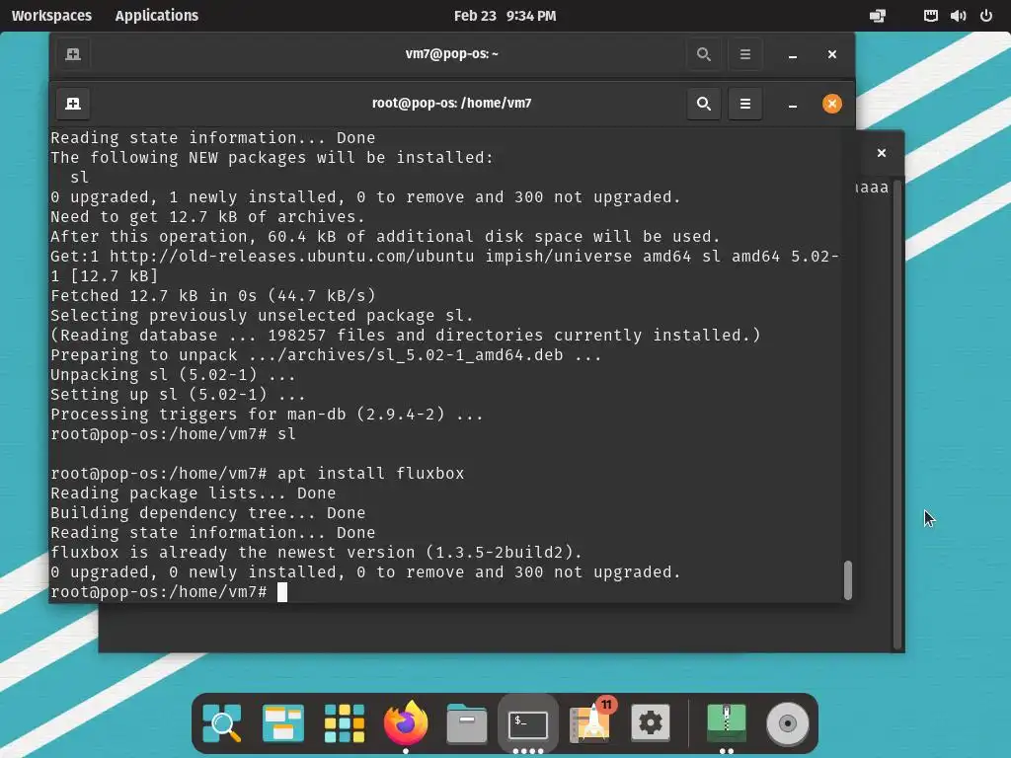
Task: Click 'Building dependency tree... Done' line
Action: (x=207, y=513)
